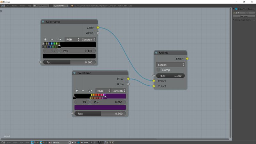The image size is (256, 144).
Task: Click the Pos field showing 0.605
Action: pos(108,102)
